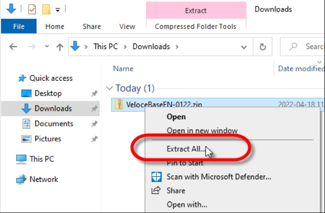Open the File ribbon tab
Image resolution: width=325 pixels, height=213 pixels.
point(19,27)
